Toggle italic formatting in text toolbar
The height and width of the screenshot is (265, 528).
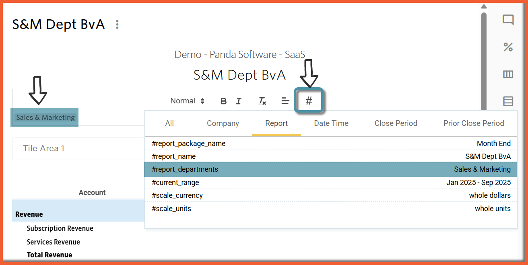tap(239, 101)
